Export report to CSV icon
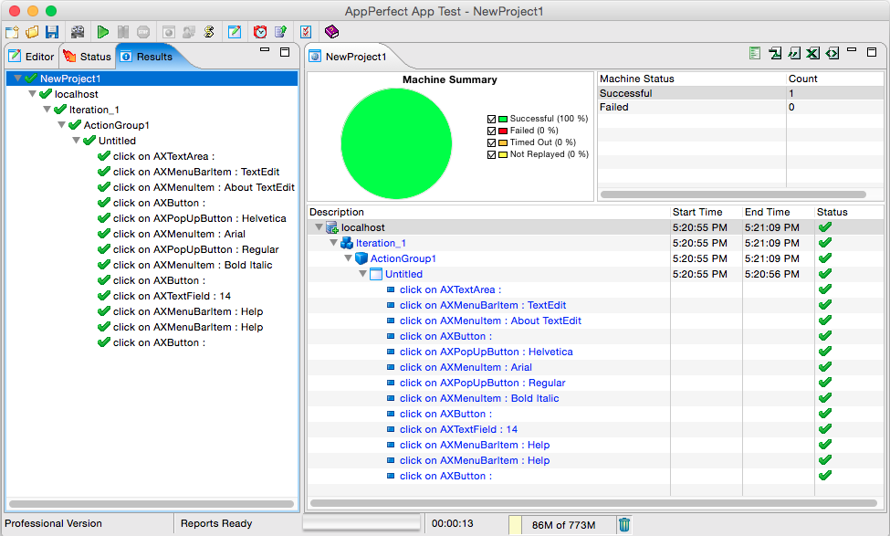The image size is (890, 536). (x=794, y=53)
